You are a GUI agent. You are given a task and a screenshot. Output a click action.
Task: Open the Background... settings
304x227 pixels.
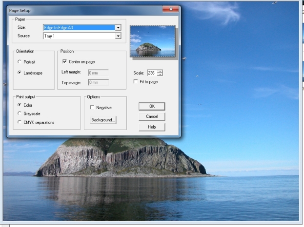(x=103, y=120)
